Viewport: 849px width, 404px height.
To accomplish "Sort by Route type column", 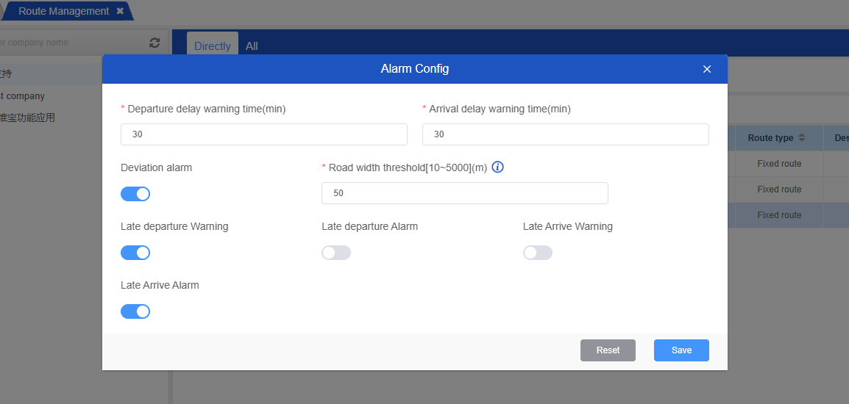I will tap(801, 138).
